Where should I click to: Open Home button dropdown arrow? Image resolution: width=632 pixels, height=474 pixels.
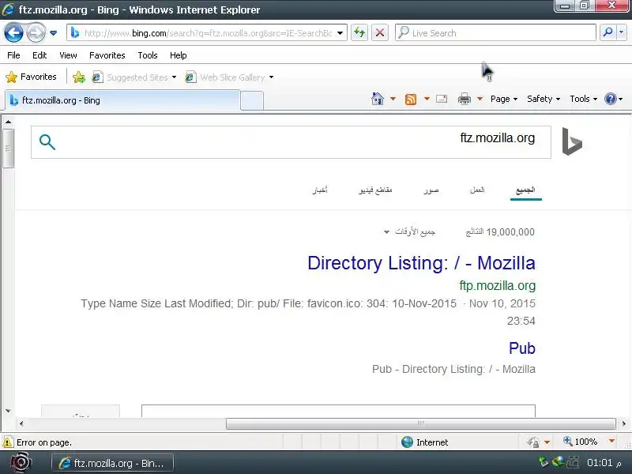tap(393, 99)
